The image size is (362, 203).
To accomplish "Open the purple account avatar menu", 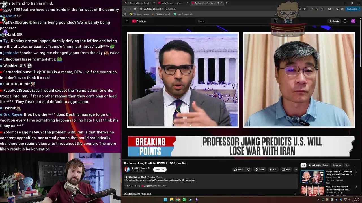I will click(353, 21).
